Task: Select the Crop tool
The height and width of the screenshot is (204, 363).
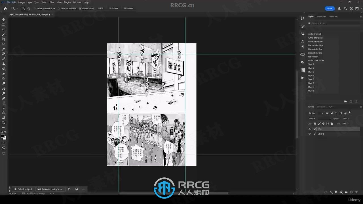Action: point(4,39)
